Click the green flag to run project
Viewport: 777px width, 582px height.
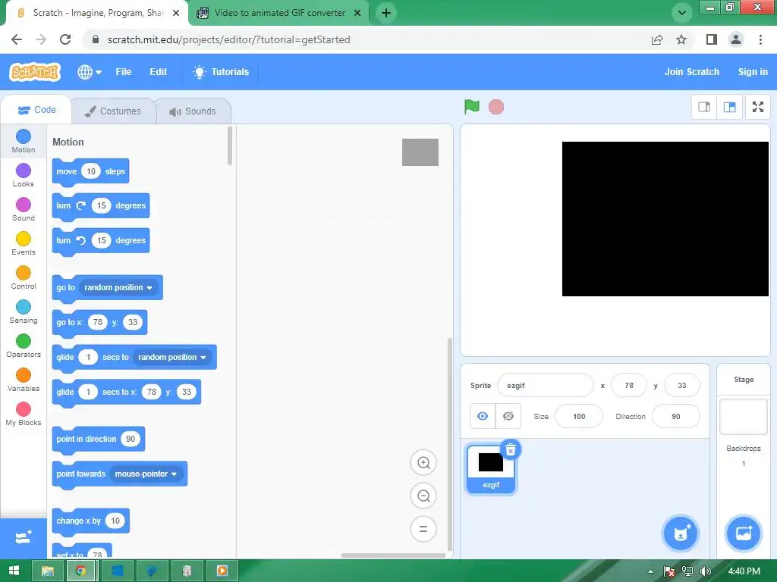[472, 106]
